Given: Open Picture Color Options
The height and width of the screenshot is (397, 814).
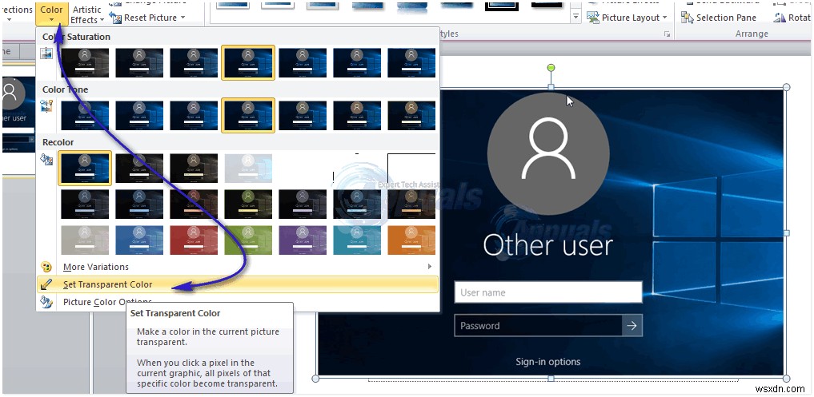Looking at the screenshot, I should click(237, 302).
